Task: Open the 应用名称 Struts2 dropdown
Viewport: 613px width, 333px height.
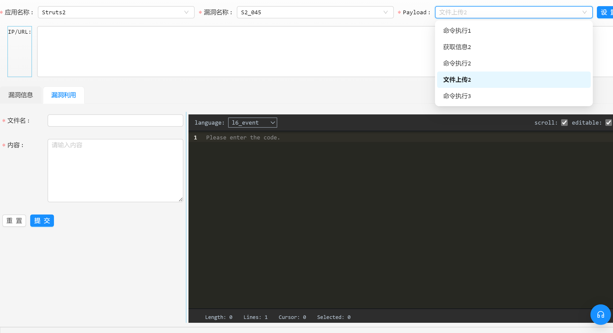Action: [116, 12]
